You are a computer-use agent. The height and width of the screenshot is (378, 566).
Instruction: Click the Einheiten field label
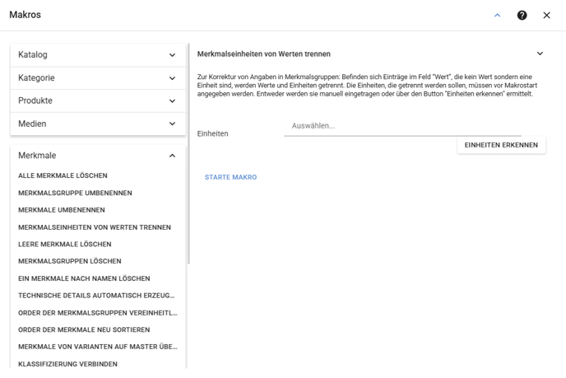212,133
